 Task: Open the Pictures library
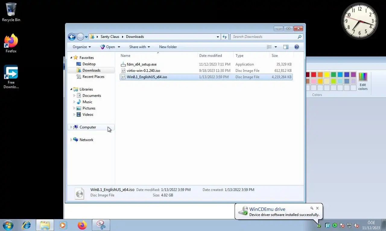89,108
